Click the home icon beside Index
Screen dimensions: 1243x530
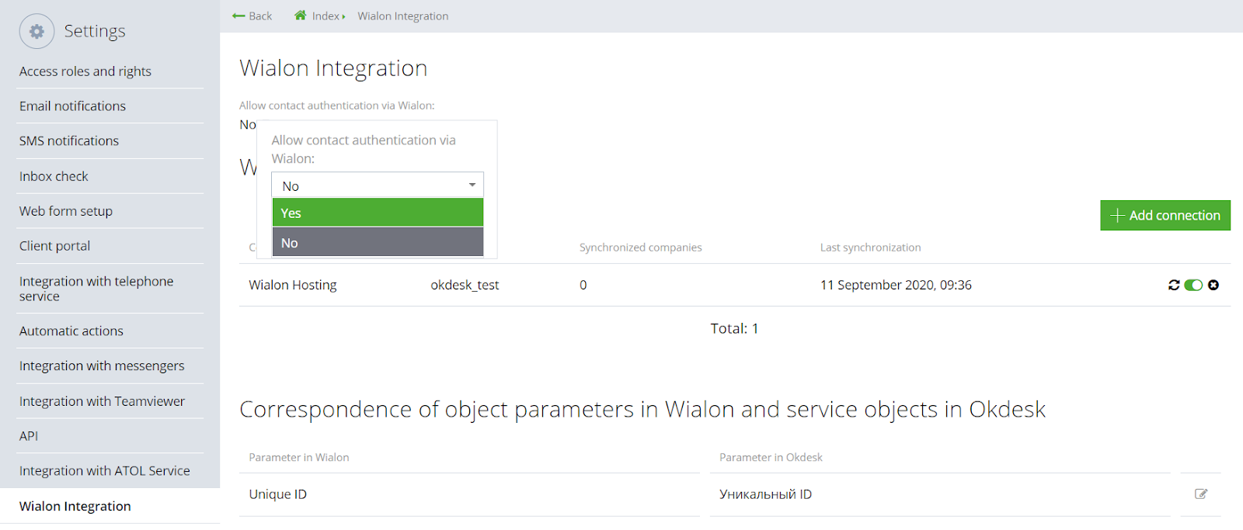[x=301, y=16]
